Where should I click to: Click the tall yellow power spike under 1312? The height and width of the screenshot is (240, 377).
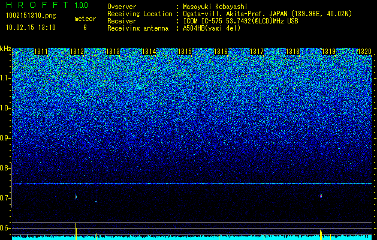76,232
